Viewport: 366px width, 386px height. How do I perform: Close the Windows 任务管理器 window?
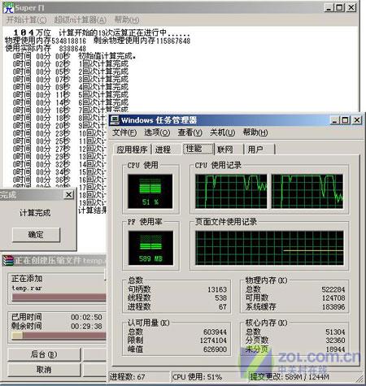click(x=357, y=120)
